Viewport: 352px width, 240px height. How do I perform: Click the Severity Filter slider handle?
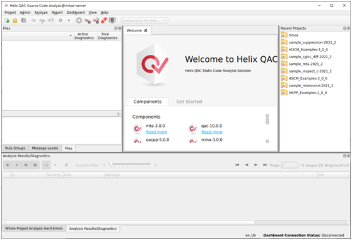[111, 164]
